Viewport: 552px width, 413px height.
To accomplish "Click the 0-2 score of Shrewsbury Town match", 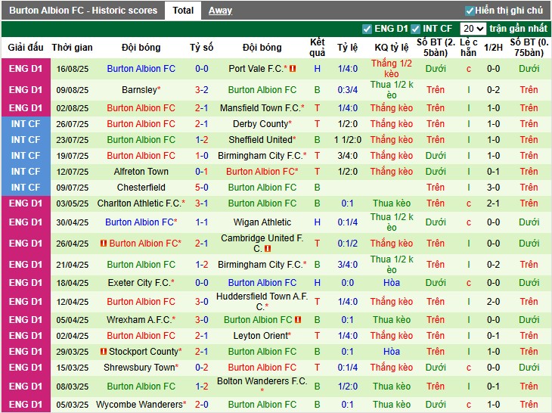I will click(x=202, y=367).
